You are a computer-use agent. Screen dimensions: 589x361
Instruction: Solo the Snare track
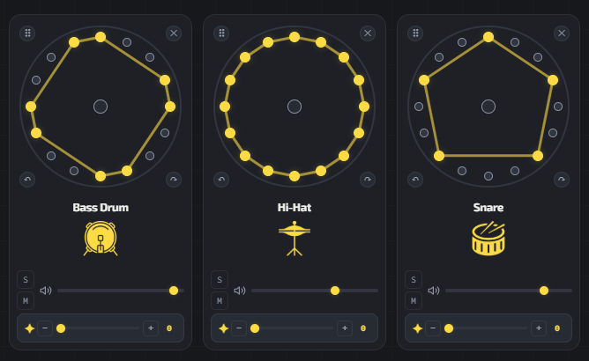pos(414,280)
